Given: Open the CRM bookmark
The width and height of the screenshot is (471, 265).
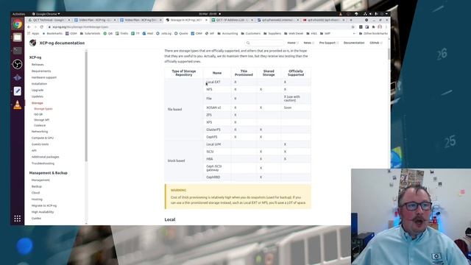Looking at the screenshot, I should coord(196,34).
